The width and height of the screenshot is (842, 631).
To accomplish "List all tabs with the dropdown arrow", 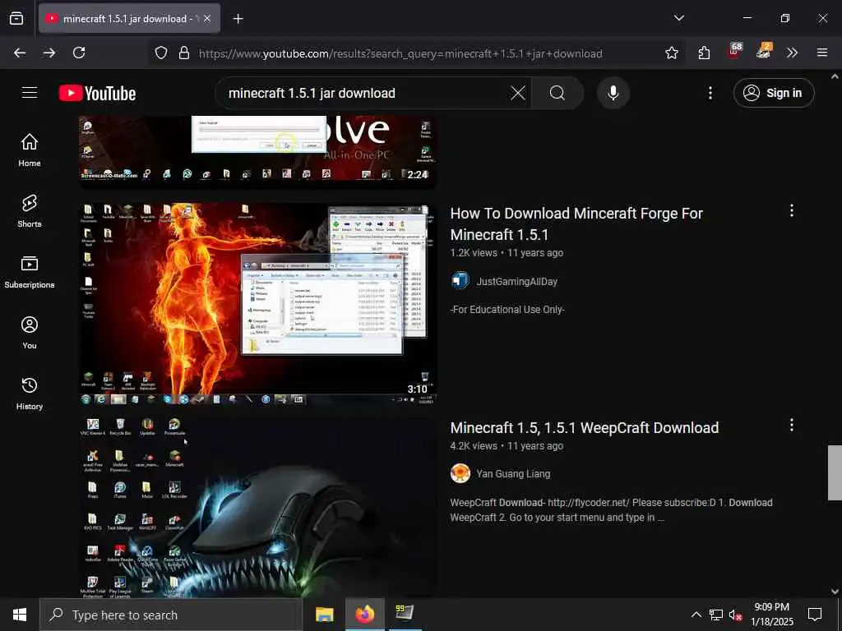I will point(678,18).
